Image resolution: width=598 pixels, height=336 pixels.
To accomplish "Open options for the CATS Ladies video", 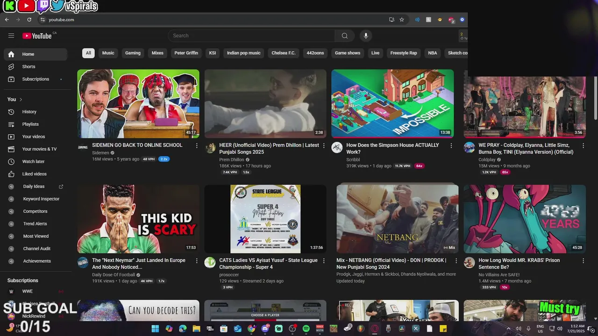I will (x=324, y=261).
